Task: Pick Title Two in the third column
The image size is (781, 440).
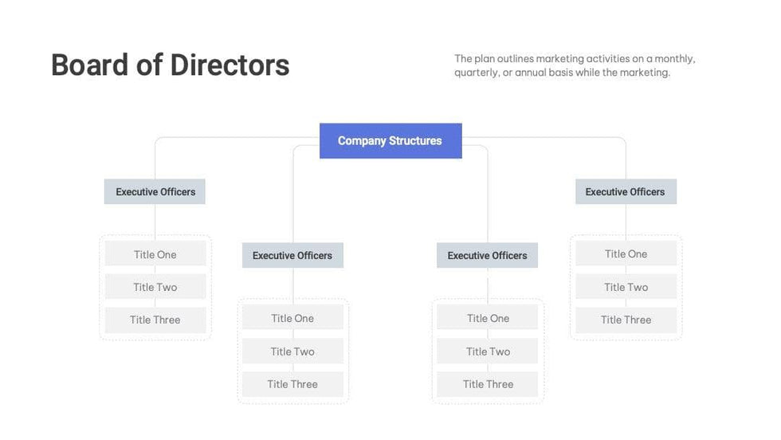Action: pyautogui.click(x=488, y=352)
